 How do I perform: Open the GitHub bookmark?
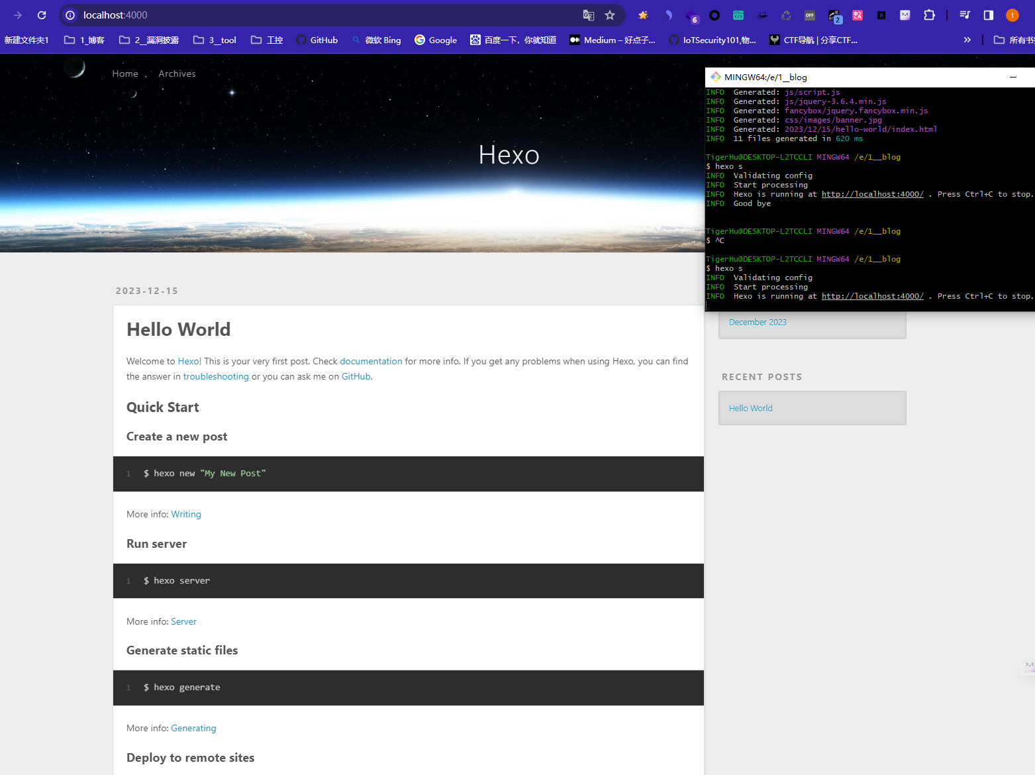[317, 40]
